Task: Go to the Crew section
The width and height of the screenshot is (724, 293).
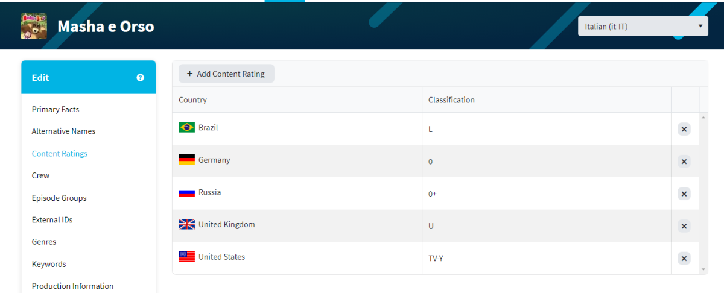Action: click(40, 175)
